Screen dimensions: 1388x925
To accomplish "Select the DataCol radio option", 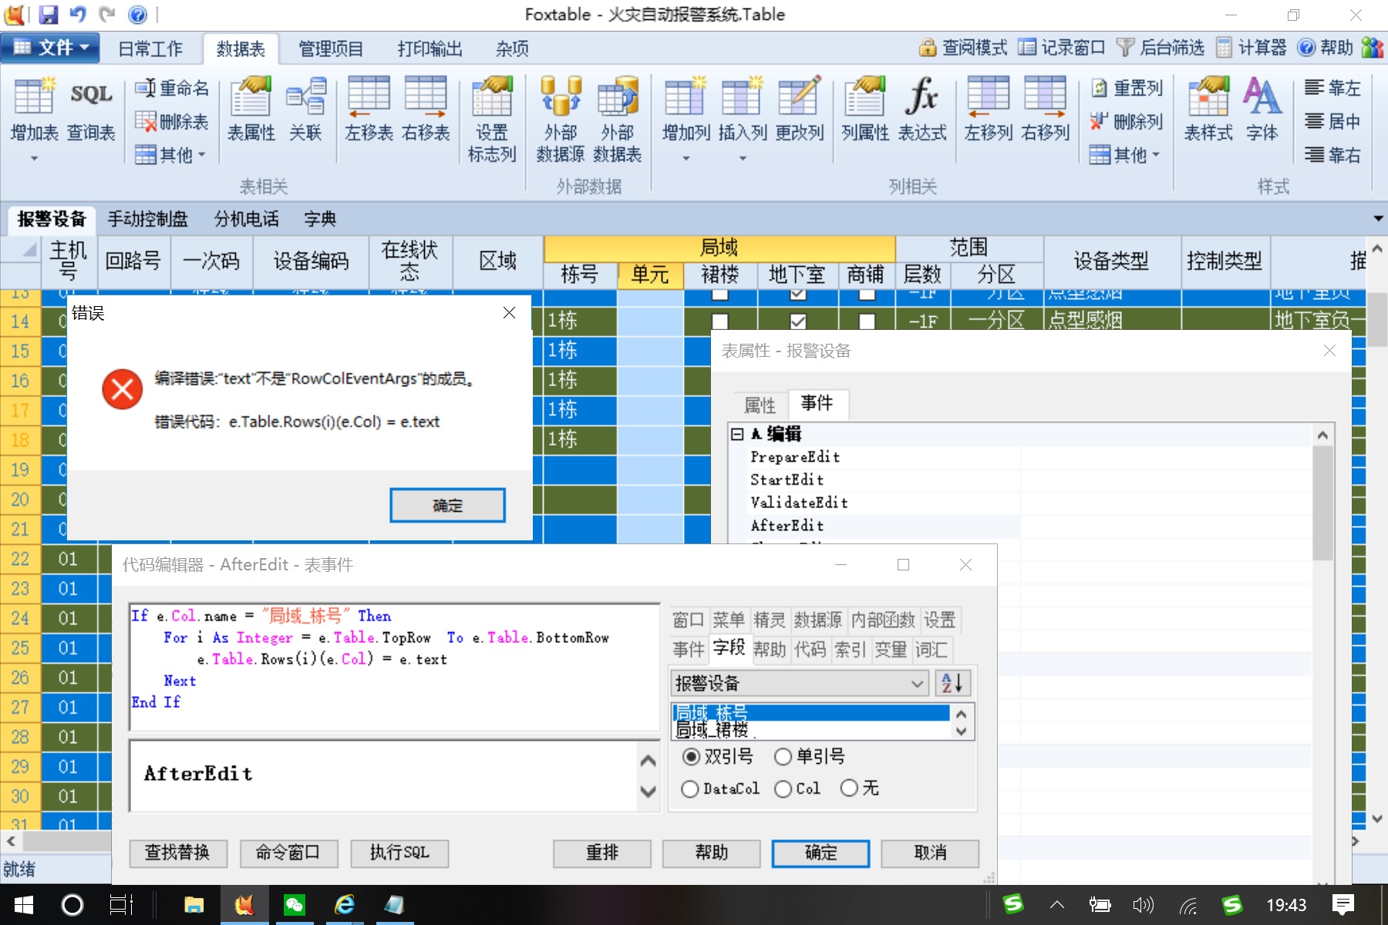I will (721, 789).
